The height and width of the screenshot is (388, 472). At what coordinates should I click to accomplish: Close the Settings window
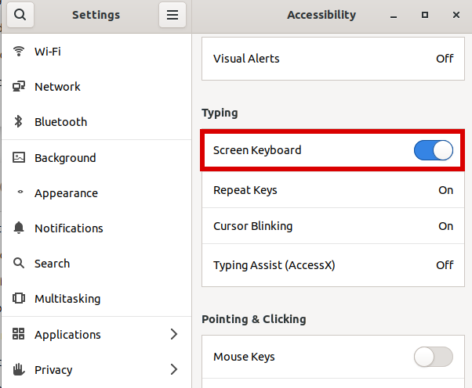[456, 15]
